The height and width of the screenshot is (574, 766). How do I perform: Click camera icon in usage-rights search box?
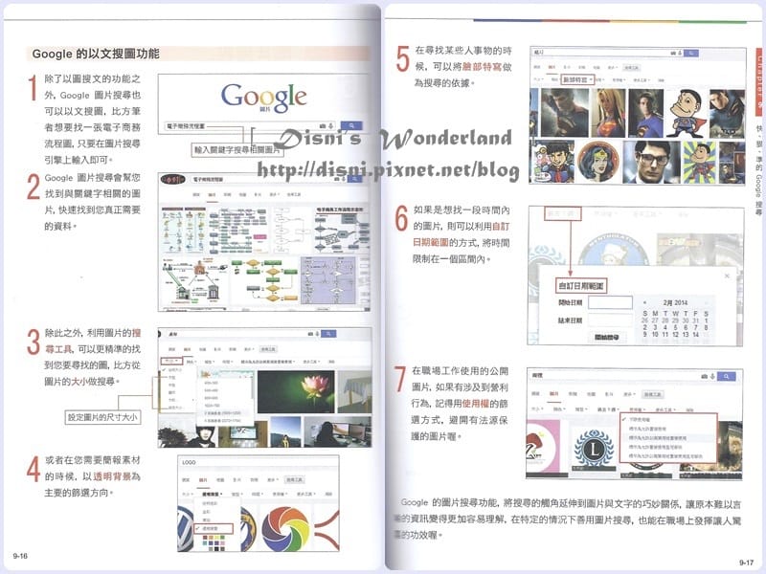[704, 376]
